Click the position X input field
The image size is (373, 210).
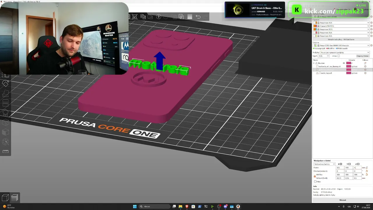[340, 168]
